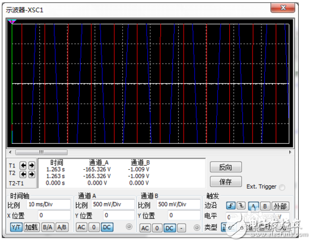
Task: Click scroll-right arrow under waveform display
Action: [x=290, y=152]
